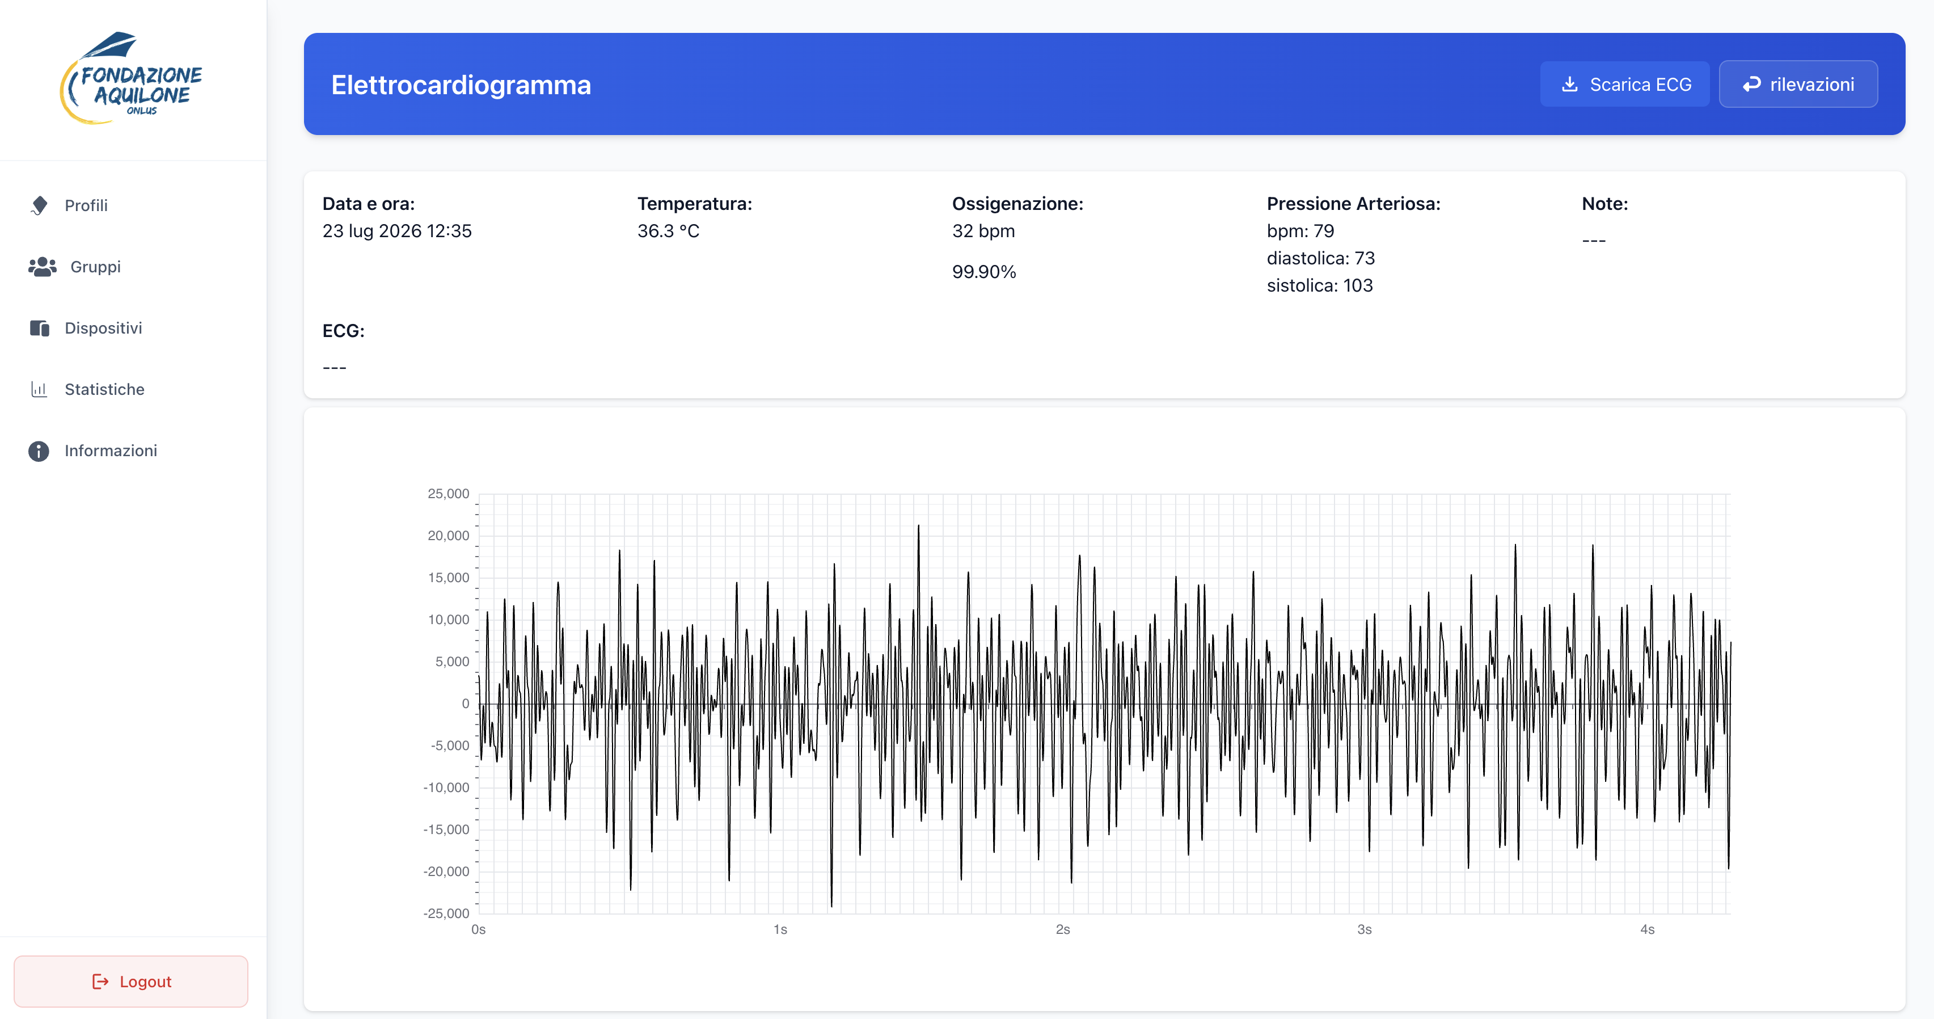Click the 2s x-axis tick label
Image resolution: width=1934 pixels, height=1019 pixels.
1062,930
